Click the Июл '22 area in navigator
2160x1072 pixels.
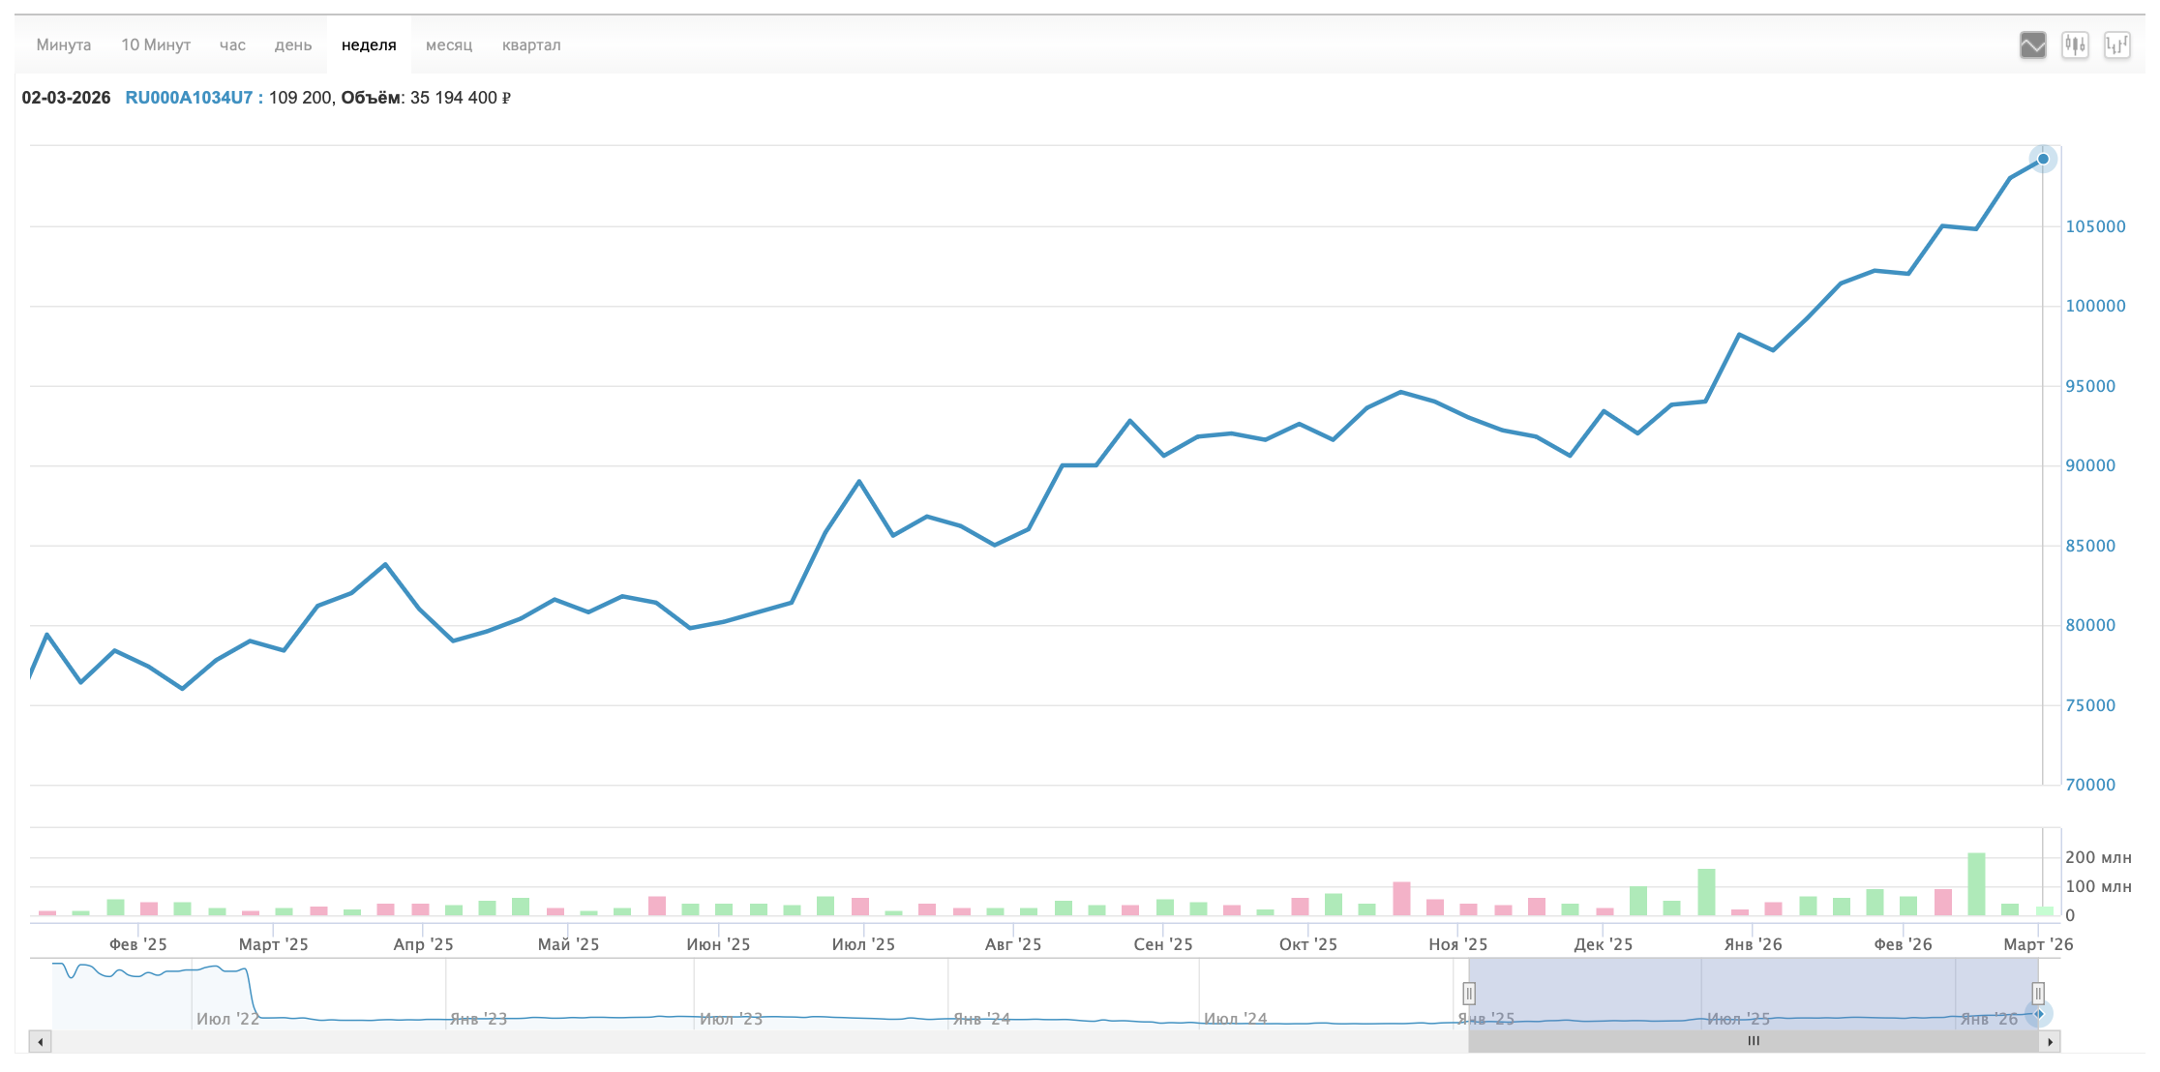227,1018
